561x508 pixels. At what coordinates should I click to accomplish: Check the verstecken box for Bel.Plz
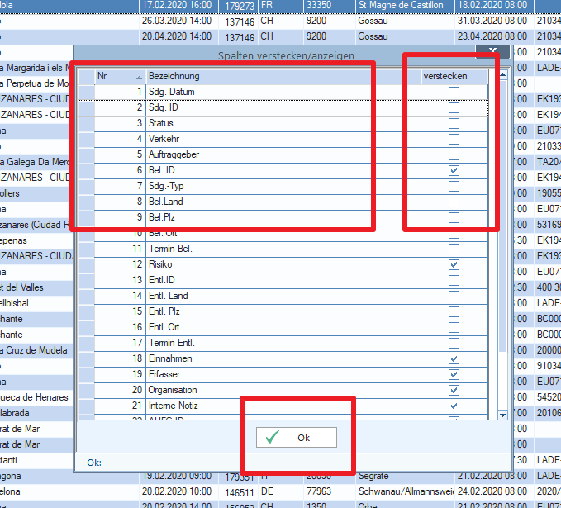tap(454, 217)
